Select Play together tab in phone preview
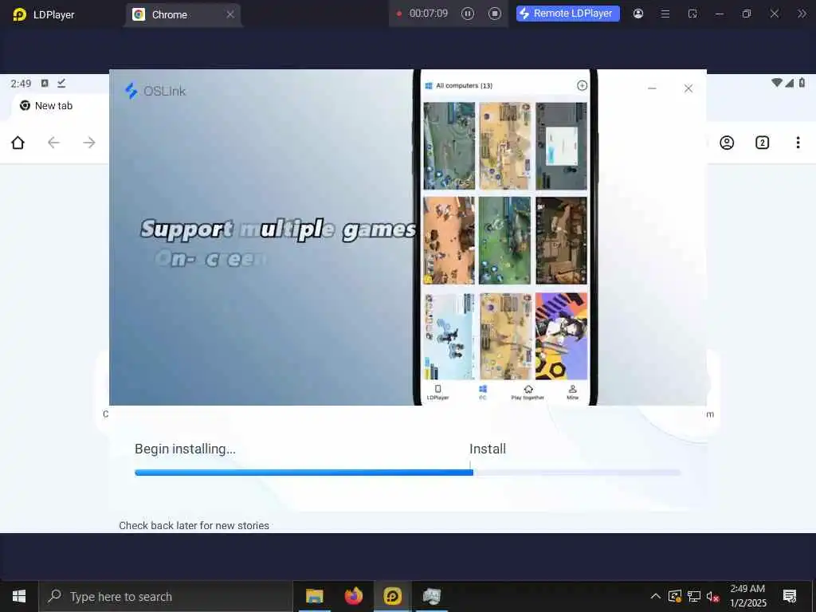This screenshot has height=612, width=816. coord(528,392)
